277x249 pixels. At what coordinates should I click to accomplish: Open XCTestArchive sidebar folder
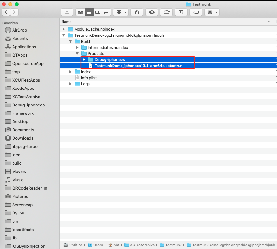pos(23,97)
